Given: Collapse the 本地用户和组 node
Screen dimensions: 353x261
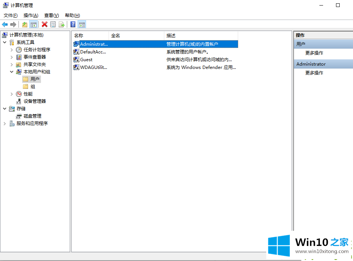Looking at the screenshot, I should click(x=12, y=72).
